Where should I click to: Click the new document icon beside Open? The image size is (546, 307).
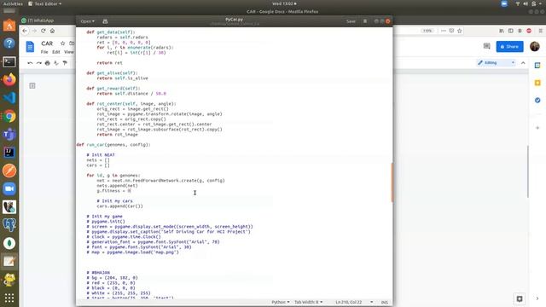point(105,21)
